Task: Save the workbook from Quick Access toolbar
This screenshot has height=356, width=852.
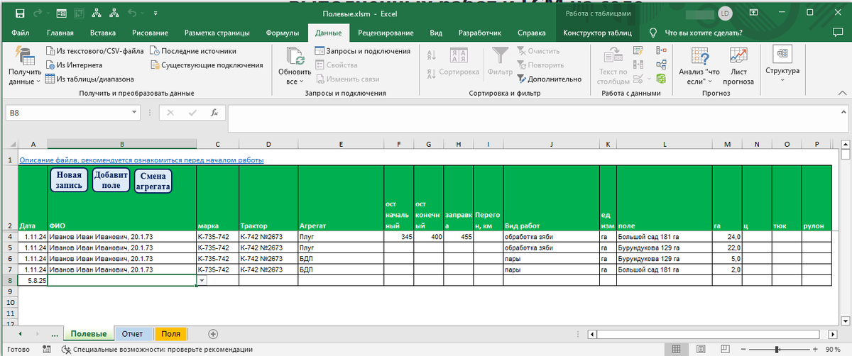Action: tap(19, 13)
